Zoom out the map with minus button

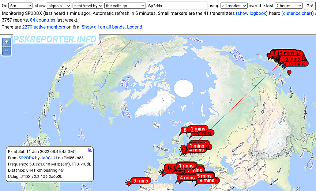[6, 51]
